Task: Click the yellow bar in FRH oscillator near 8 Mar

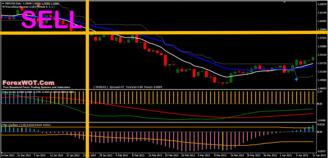Action: click(223, 141)
